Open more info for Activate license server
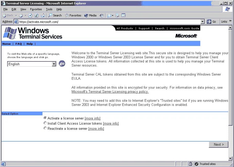234x167 pixels. [x=92, y=118]
